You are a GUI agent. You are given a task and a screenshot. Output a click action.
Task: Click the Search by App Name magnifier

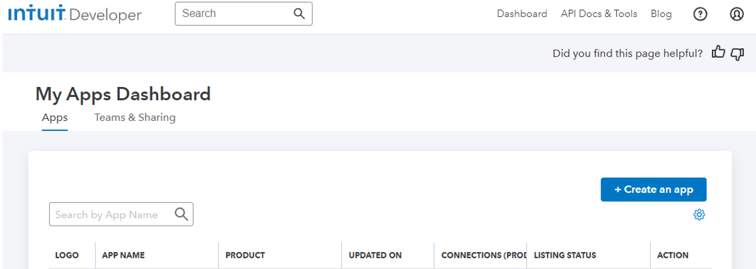tap(181, 214)
